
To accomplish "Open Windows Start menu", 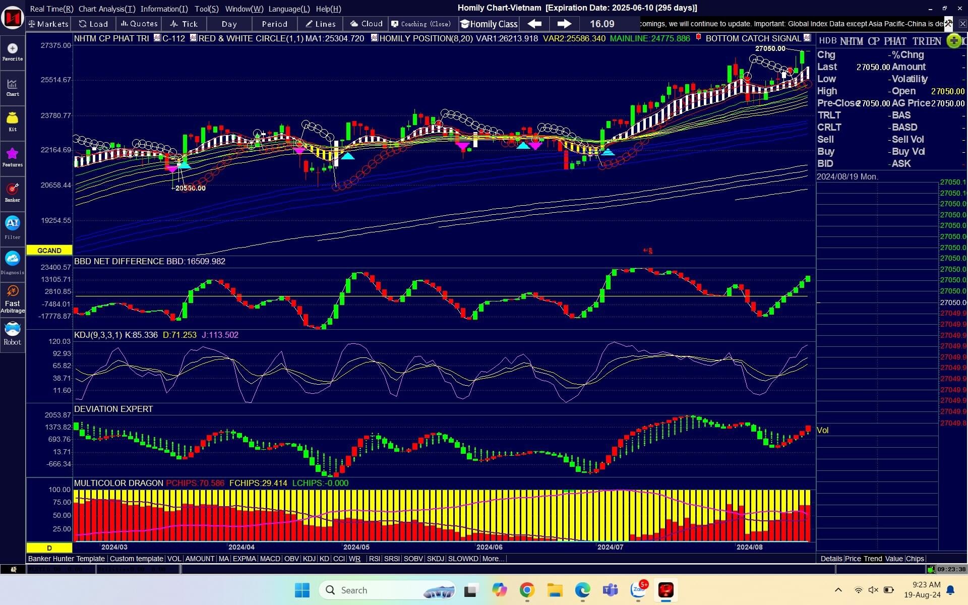I will coord(302,590).
